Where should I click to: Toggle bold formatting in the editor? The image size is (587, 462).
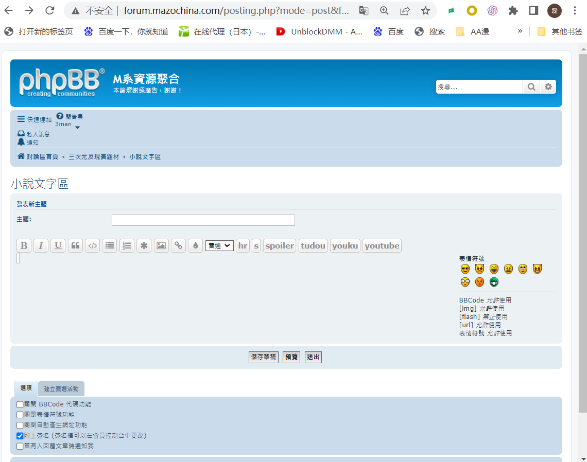[x=24, y=246]
